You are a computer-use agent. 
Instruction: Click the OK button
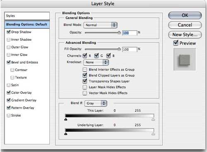click(185, 15)
